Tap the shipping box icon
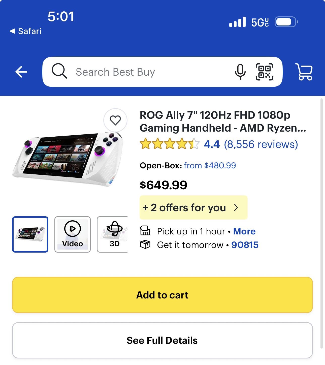 click(x=145, y=245)
